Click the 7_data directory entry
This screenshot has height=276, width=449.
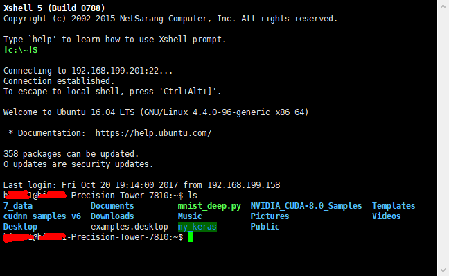click(x=18, y=206)
